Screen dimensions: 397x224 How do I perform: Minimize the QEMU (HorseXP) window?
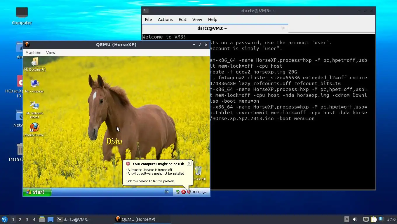click(x=194, y=45)
